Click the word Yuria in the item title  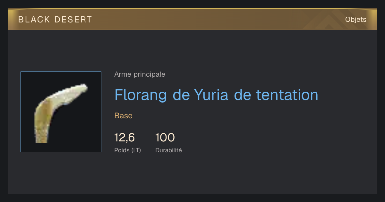(x=211, y=95)
